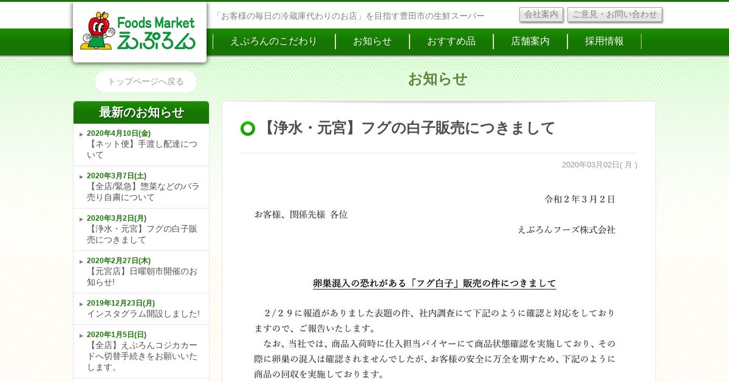Click arrow bullet beside 2020年4月10日(金)
This screenshot has width=729, height=382.
tap(81, 134)
